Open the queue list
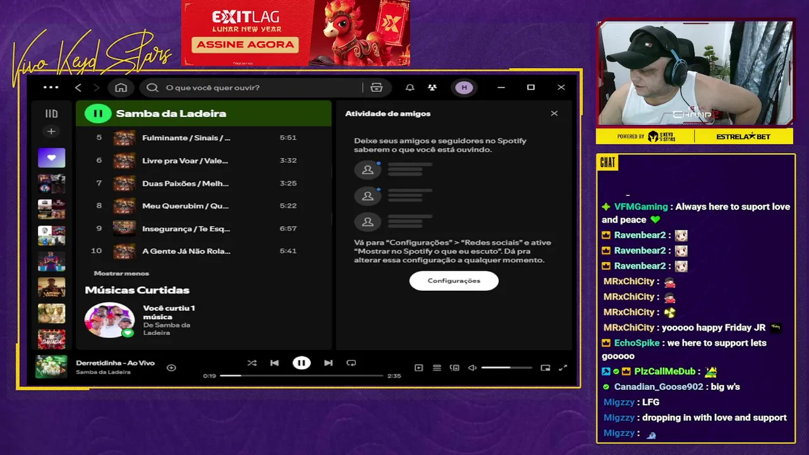The image size is (809, 455). point(437,368)
